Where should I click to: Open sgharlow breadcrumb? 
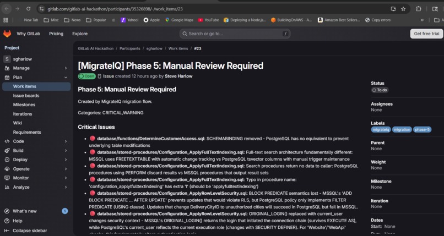154,48
